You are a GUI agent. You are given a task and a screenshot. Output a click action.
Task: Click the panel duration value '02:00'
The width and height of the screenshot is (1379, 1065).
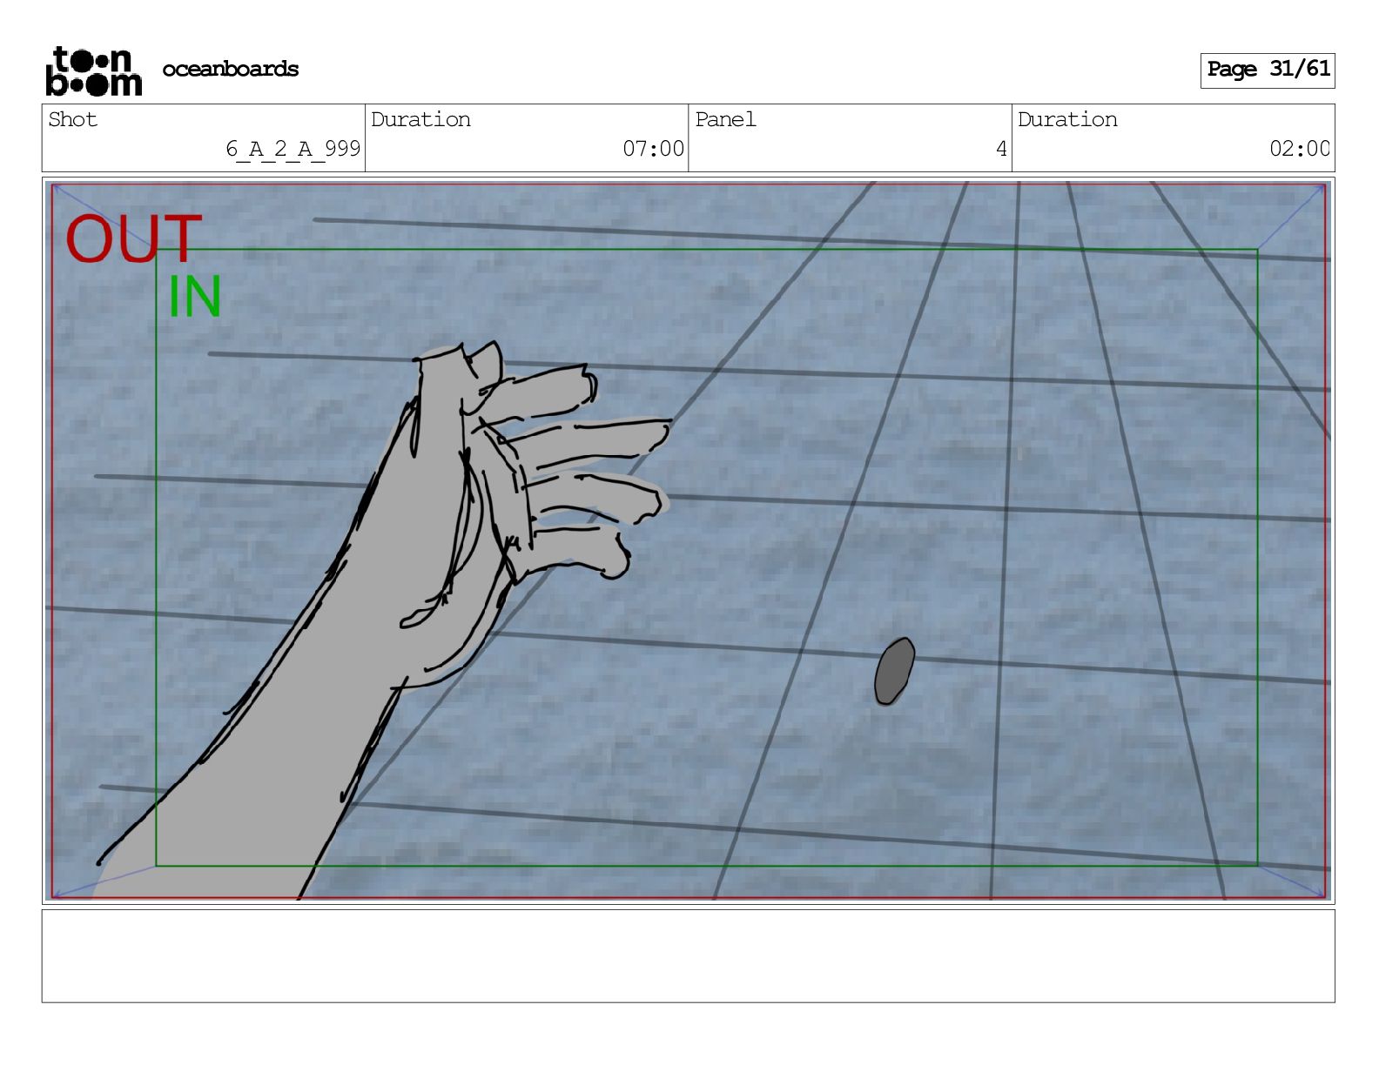(1300, 149)
